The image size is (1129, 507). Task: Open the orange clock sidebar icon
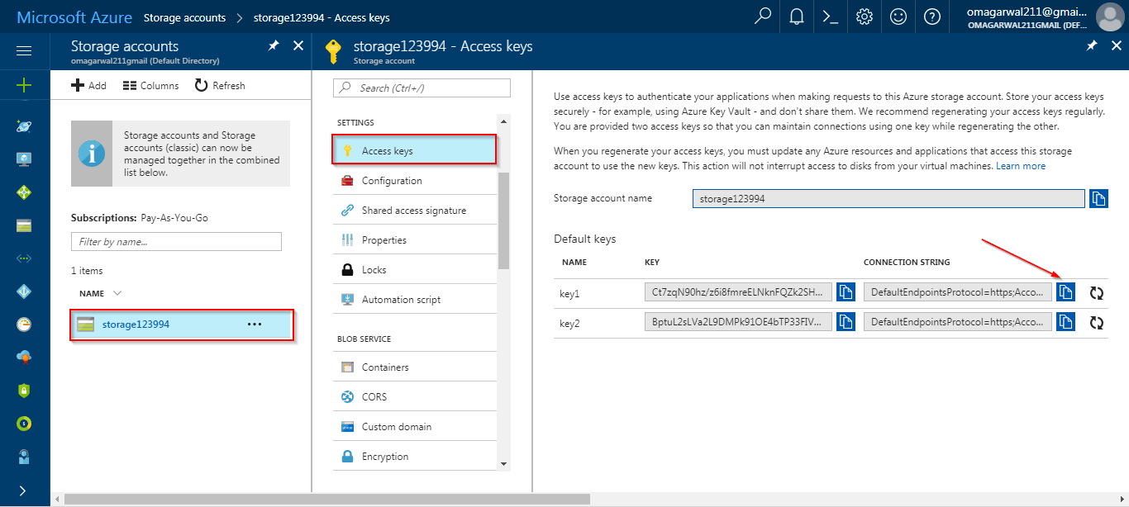click(x=24, y=325)
